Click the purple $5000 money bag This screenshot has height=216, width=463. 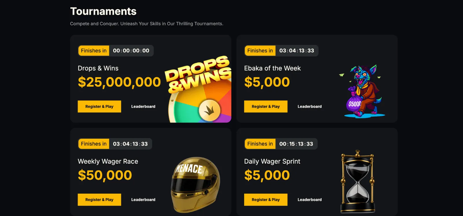pos(354,104)
